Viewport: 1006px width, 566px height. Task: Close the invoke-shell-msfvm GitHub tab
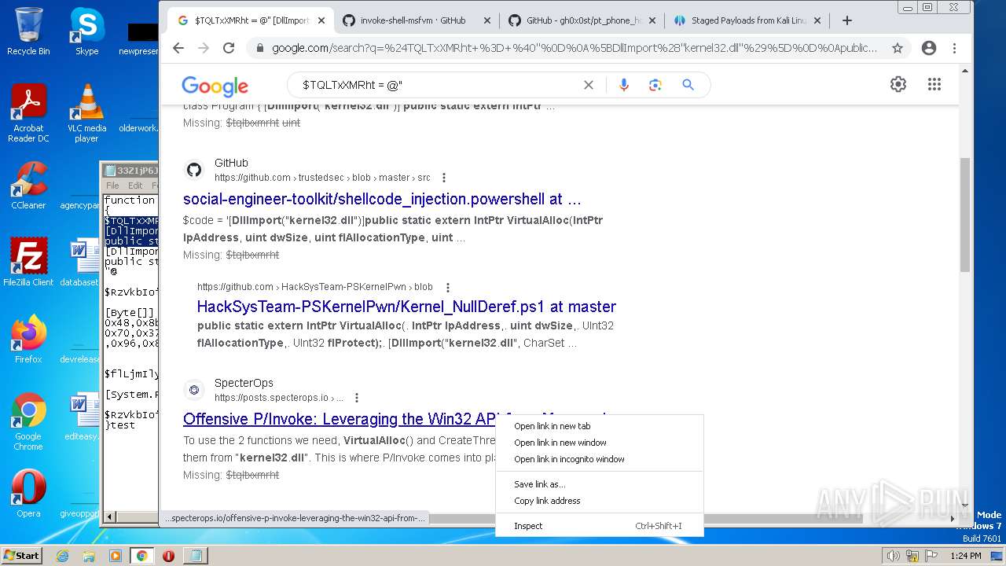(487, 20)
